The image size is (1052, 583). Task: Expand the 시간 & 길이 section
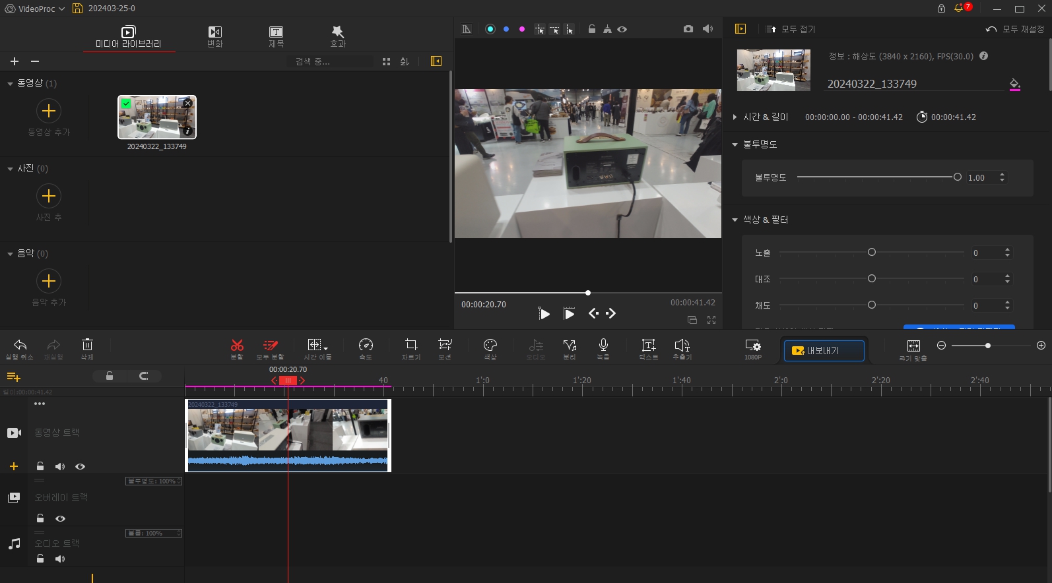tap(735, 117)
